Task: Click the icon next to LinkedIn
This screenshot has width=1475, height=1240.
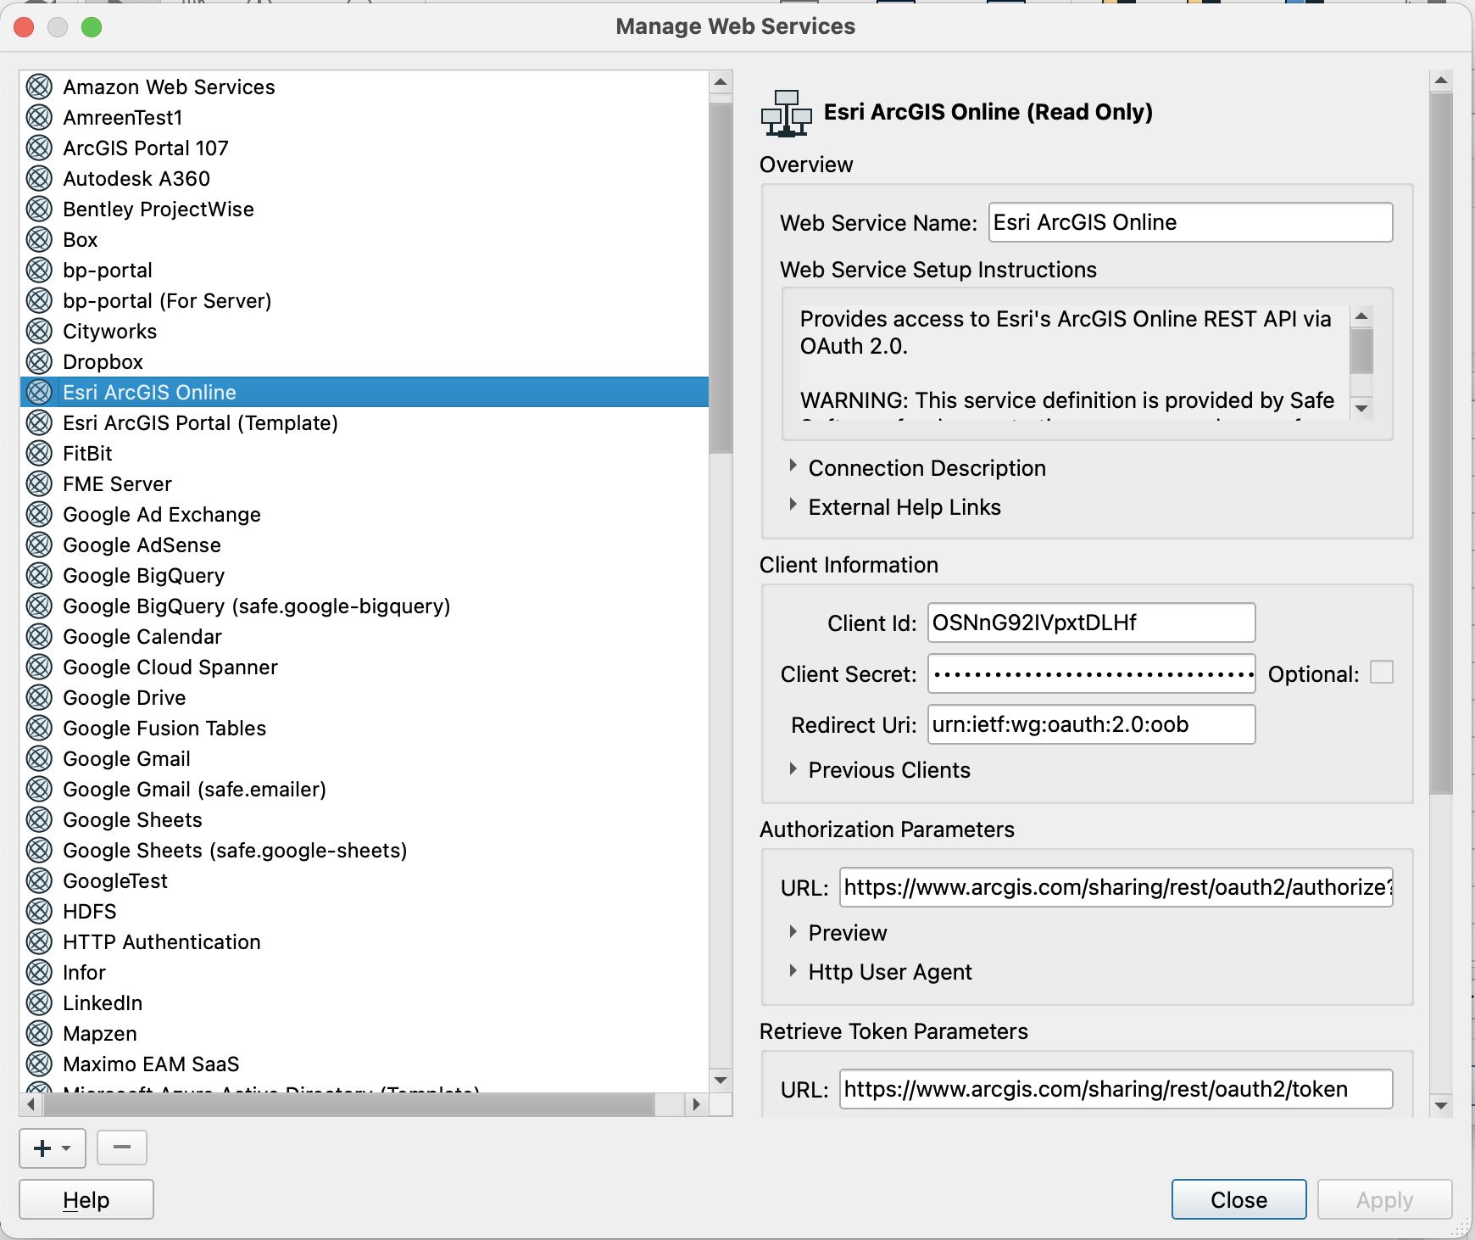Action: click(x=39, y=1003)
